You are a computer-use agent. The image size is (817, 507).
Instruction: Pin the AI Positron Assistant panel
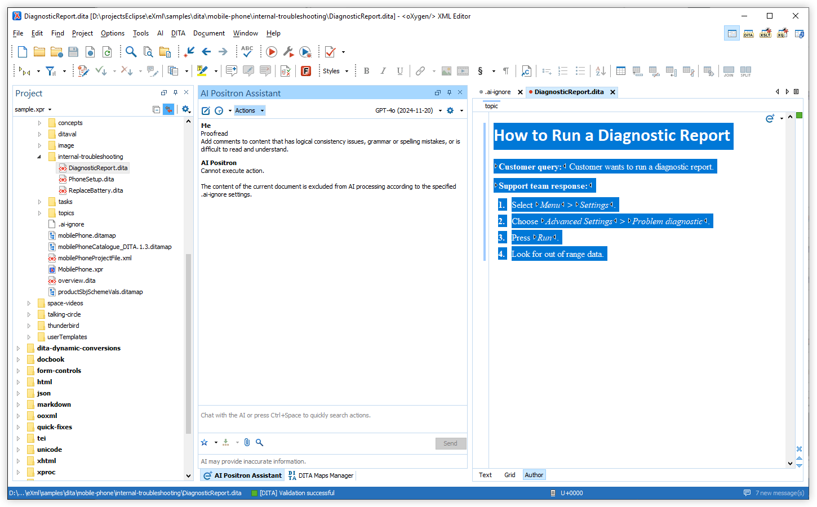449,92
